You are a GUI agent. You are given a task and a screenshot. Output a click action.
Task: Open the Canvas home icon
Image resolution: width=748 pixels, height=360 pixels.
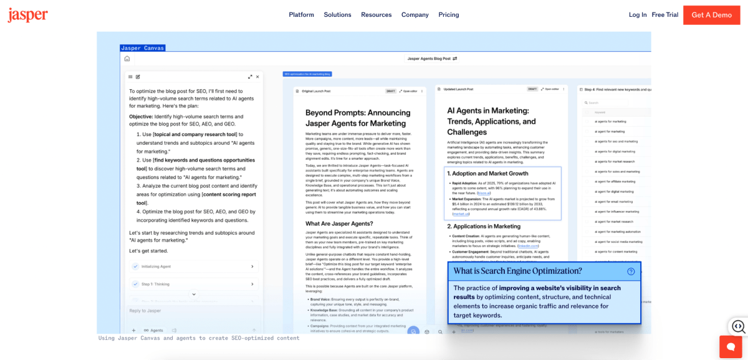tap(127, 59)
